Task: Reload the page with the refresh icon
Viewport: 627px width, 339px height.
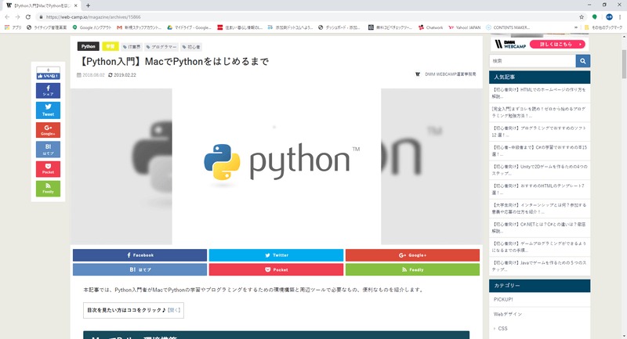Action: pos(28,16)
